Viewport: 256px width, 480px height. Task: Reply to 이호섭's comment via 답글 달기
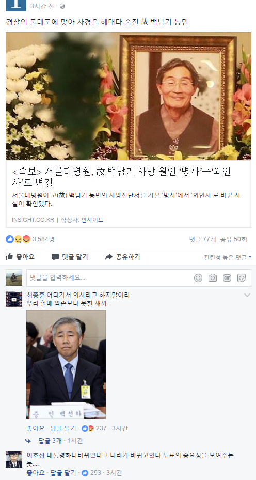pyautogui.click(x=63, y=473)
